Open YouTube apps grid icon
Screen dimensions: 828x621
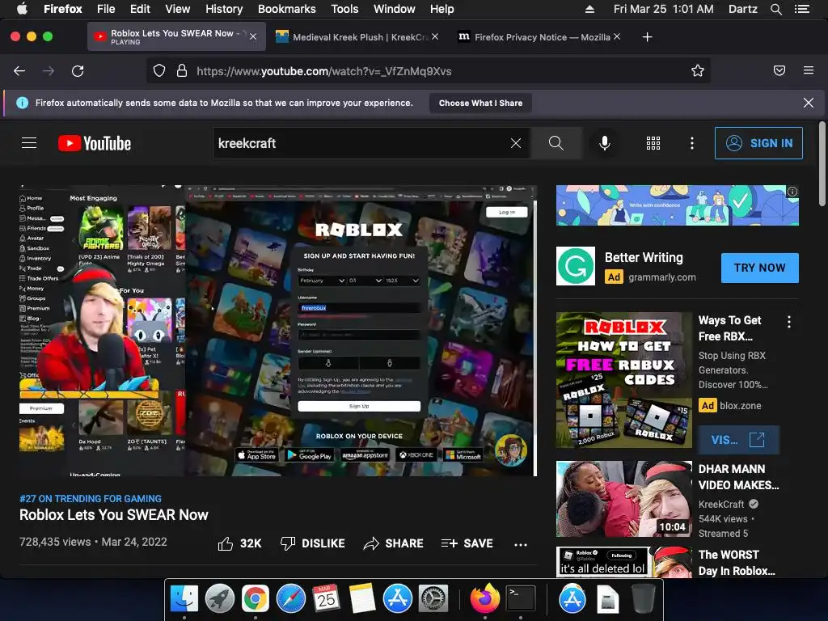(x=653, y=143)
